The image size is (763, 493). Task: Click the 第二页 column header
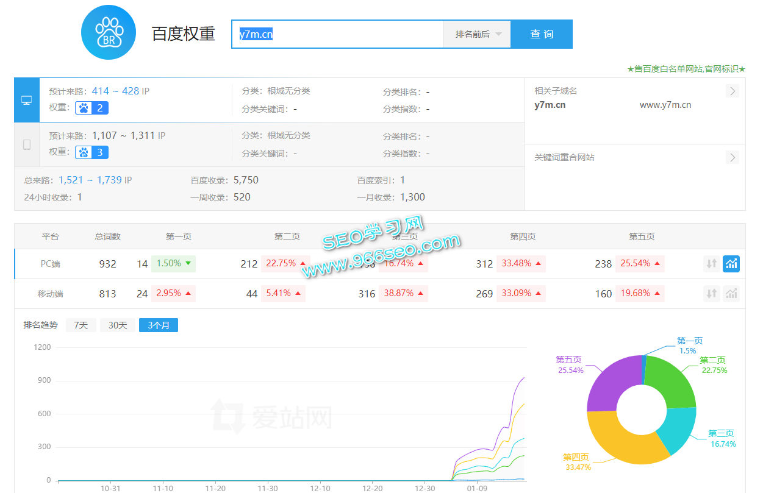[287, 236]
